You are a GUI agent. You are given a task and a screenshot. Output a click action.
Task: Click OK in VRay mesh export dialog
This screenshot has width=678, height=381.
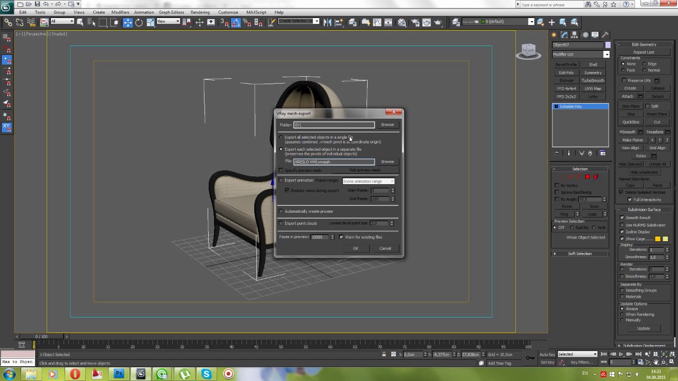coord(355,248)
